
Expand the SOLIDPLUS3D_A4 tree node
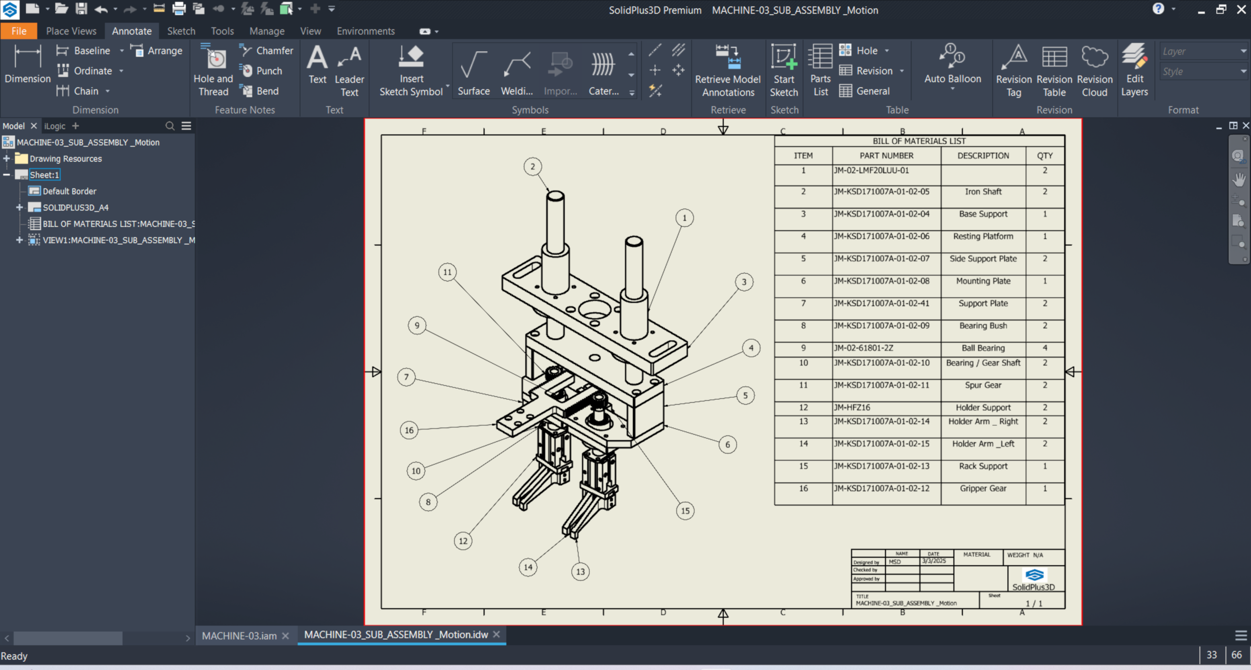pos(19,207)
